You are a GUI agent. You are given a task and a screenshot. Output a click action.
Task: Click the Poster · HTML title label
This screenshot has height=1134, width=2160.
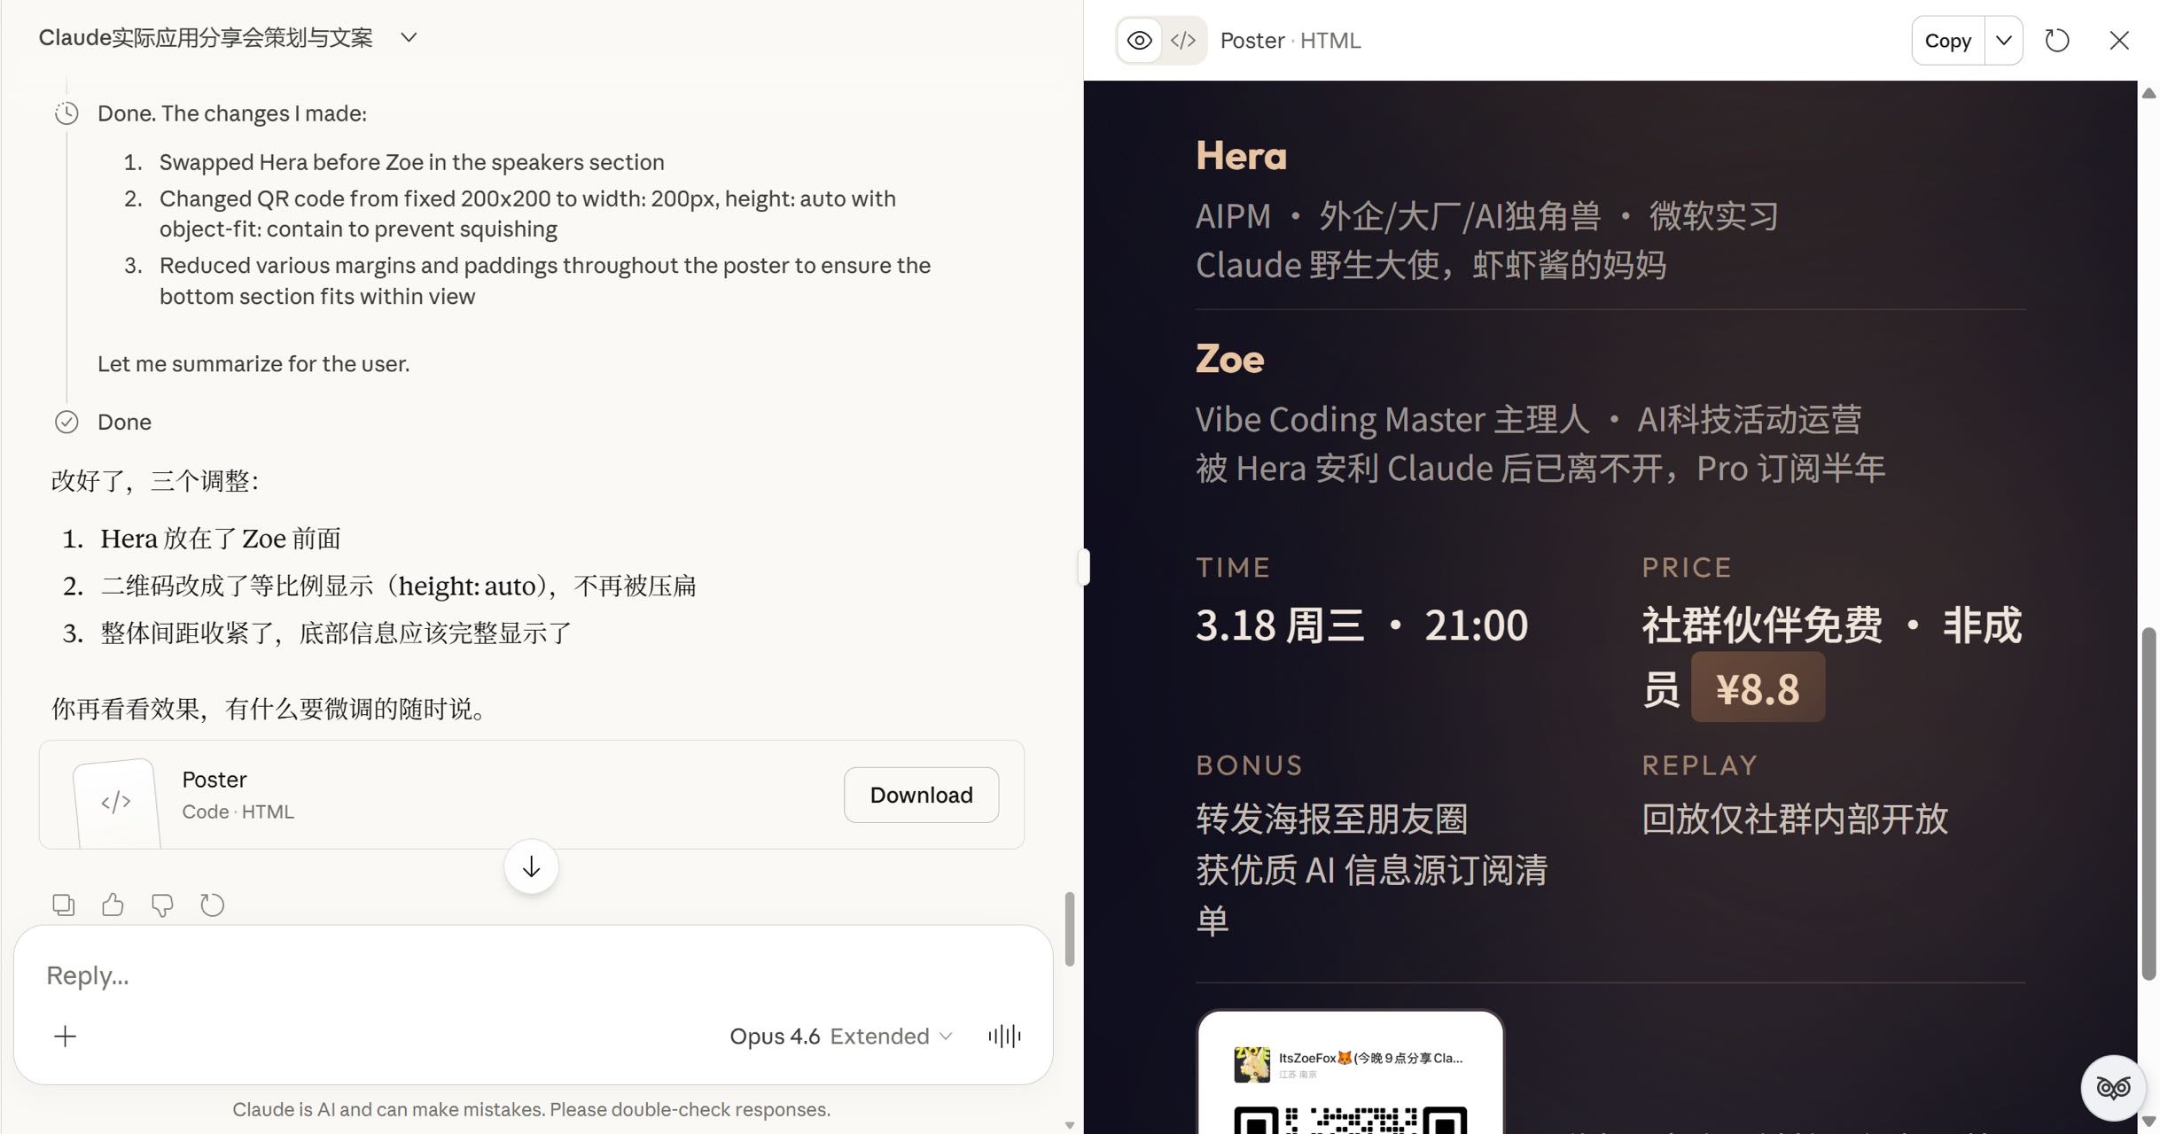click(x=1291, y=41)
